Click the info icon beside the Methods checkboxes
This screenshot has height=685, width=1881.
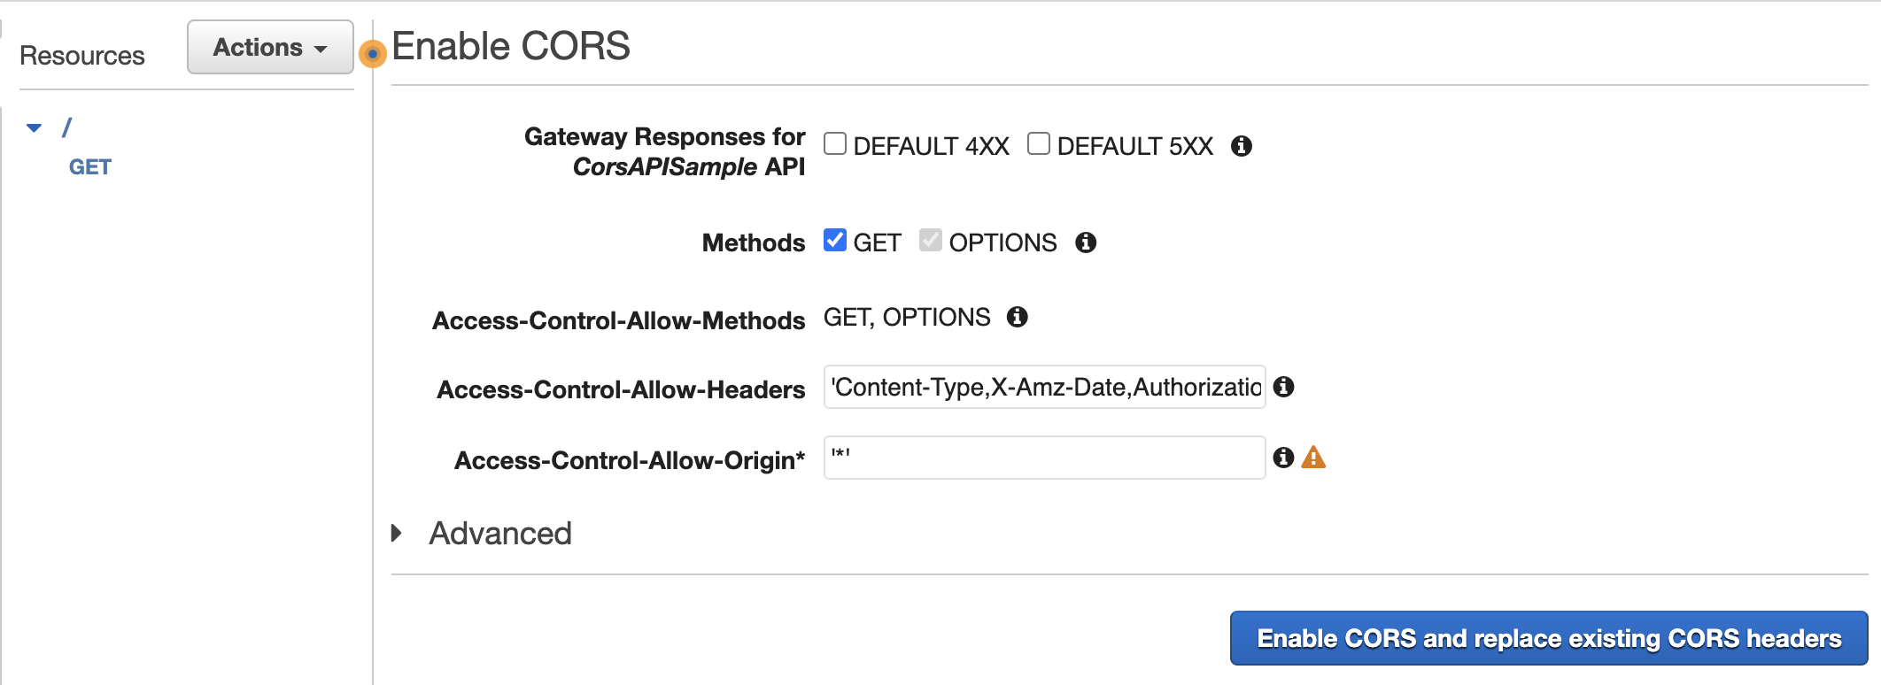point(1088,242)
